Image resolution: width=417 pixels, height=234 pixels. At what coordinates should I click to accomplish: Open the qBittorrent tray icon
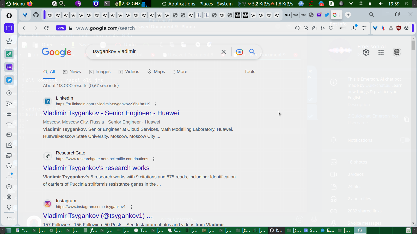click(x=301, y=4)
